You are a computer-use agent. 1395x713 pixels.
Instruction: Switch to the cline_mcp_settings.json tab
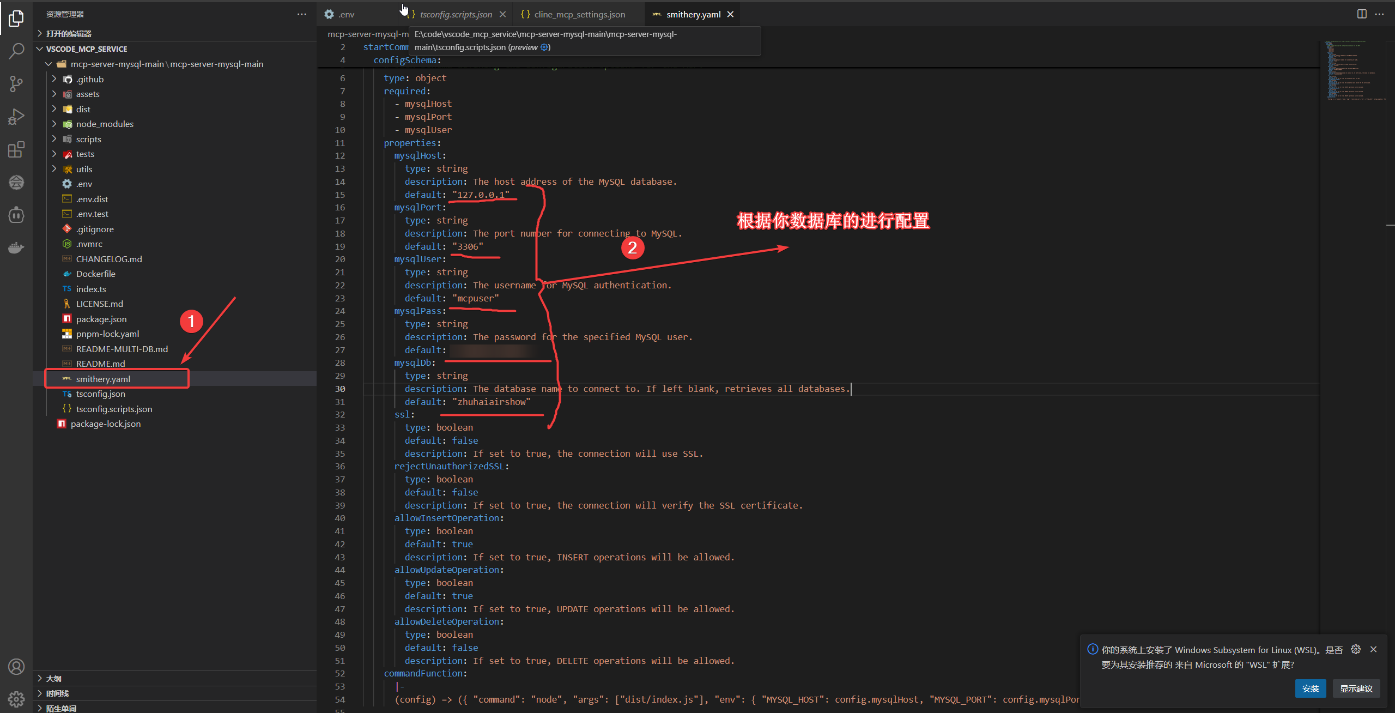pos(579,15)
